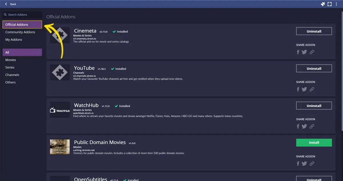Install the Public Domain Movies addon
This screenshot has height=181, width=343.
point(314,143)
